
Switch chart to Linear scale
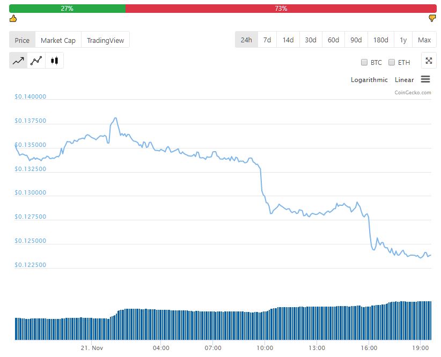[x=404, y=80]
